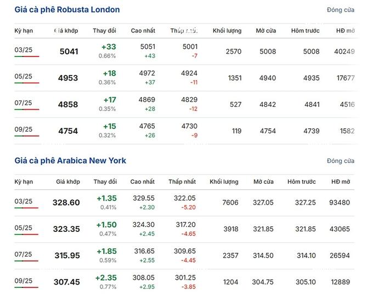Click Arabica table Thay đổi column header
The width and height of the screenshot is (373, 295).
[x=105, y=181]
